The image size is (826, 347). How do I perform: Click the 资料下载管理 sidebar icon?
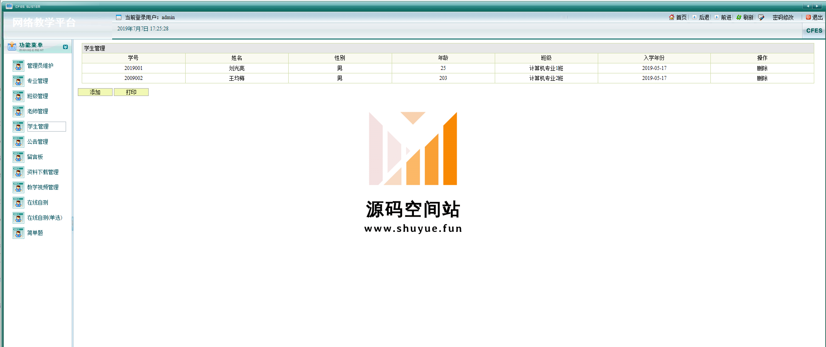18,172
